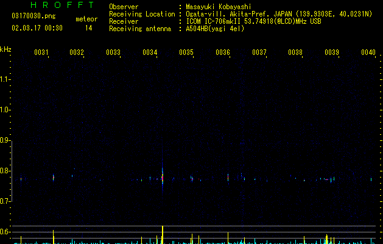
Task: Click the Observer label
Action: [124, 7]
